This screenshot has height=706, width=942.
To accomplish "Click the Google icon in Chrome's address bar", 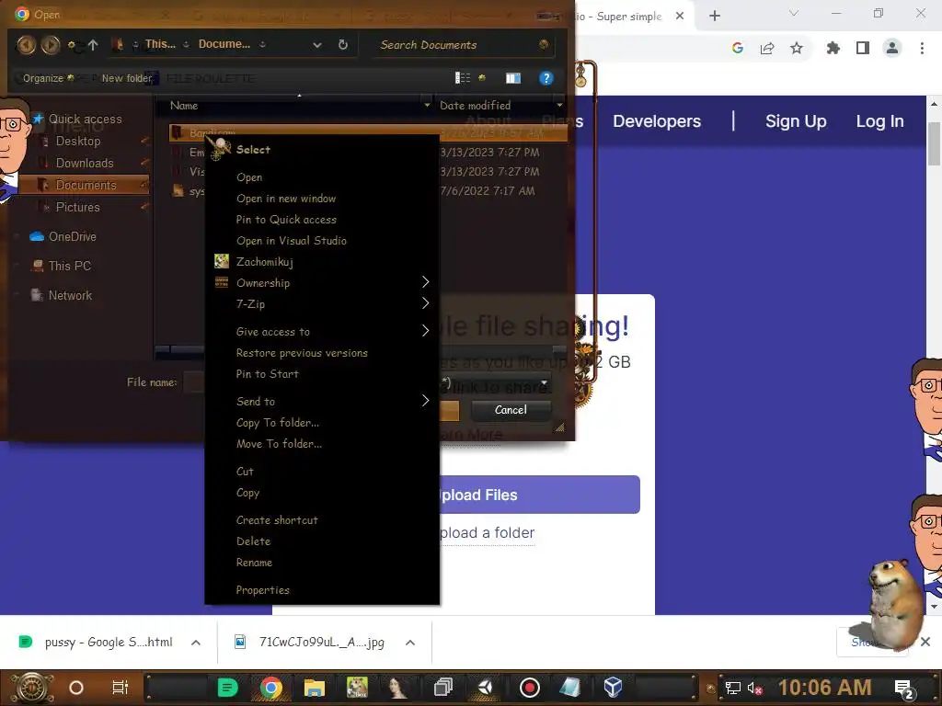I will pos(738,48).
